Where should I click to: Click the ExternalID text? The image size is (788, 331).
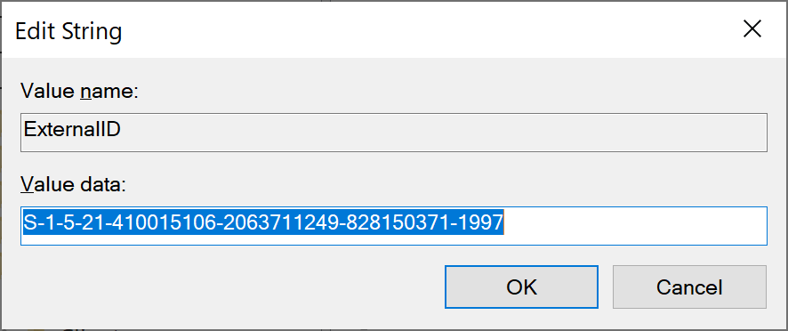(72, 131)
